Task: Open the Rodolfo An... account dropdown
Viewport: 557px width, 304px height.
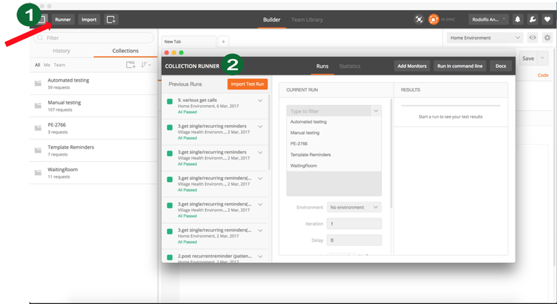Action: click(489, 19)
